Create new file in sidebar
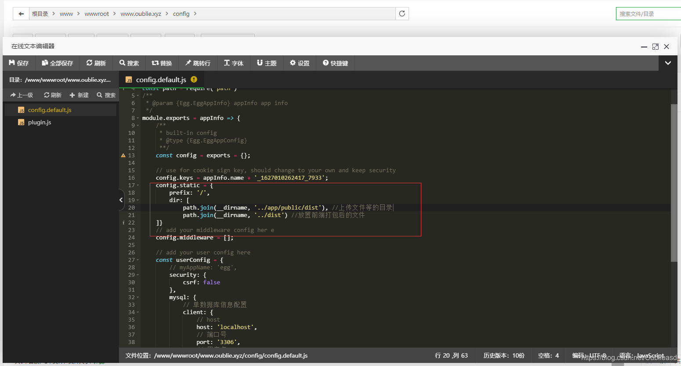This screenshot has width=681, height=366. coord(79,95)
